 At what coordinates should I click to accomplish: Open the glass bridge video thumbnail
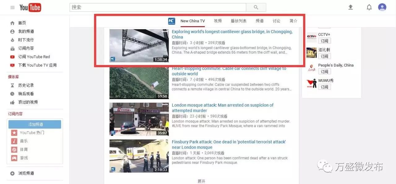click(x=139, y=46)
